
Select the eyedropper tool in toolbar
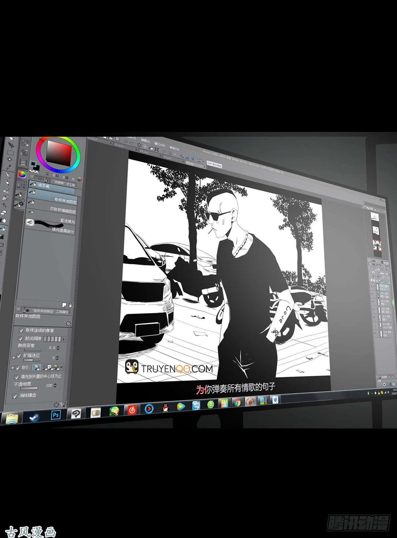[9, 167]
